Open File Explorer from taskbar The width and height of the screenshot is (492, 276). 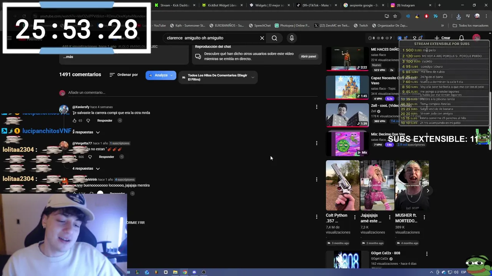175,272
